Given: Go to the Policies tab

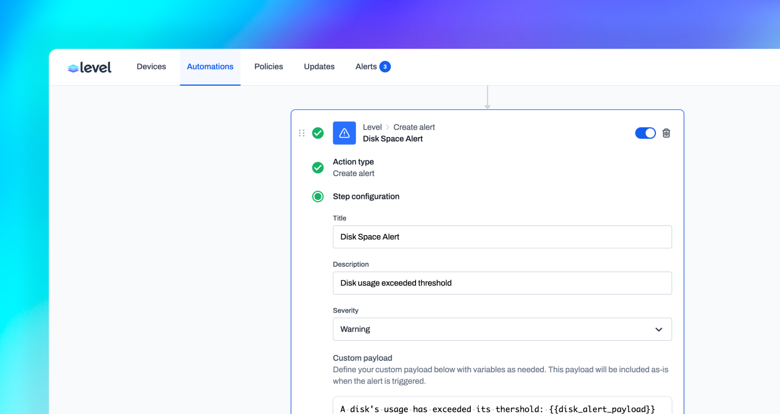Looking at the screenshot, I should click(x=269, y=67).
